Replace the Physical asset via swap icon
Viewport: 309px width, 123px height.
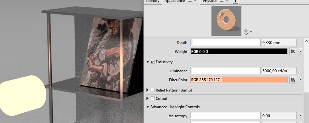222,1
